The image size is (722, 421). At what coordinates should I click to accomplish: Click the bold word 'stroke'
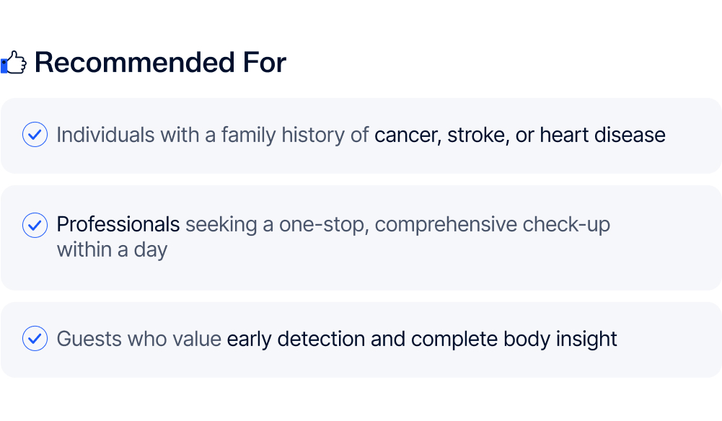[477, 135]
